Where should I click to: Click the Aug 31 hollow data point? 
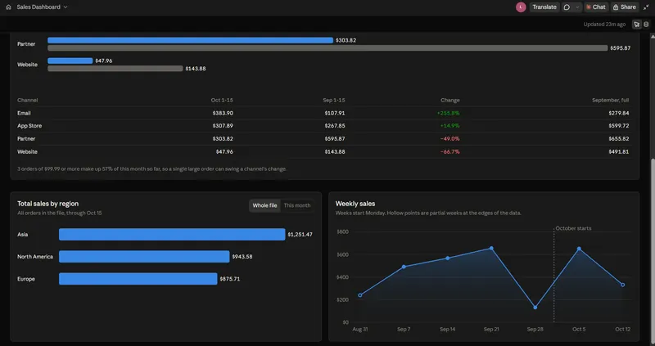[x=360, y=295]
